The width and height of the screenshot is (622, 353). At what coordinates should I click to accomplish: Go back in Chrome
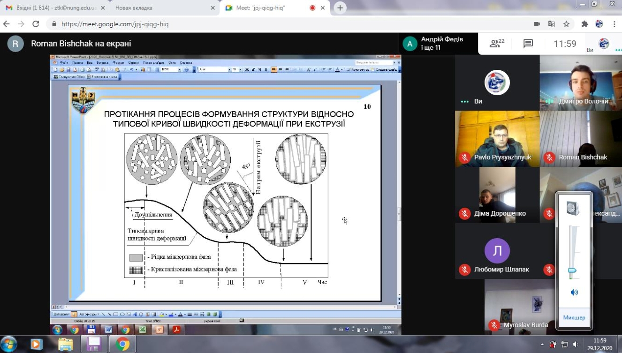pyautogui.click(x=7, y=24)
